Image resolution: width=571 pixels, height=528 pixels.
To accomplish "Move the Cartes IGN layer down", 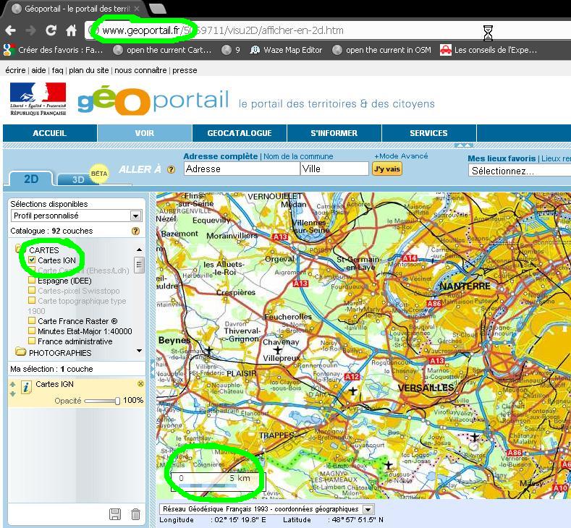I will coord(13,393).
